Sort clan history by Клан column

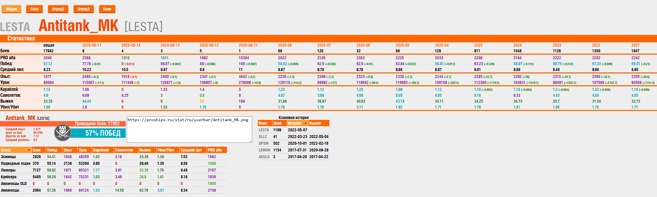[x=265, y=123]
